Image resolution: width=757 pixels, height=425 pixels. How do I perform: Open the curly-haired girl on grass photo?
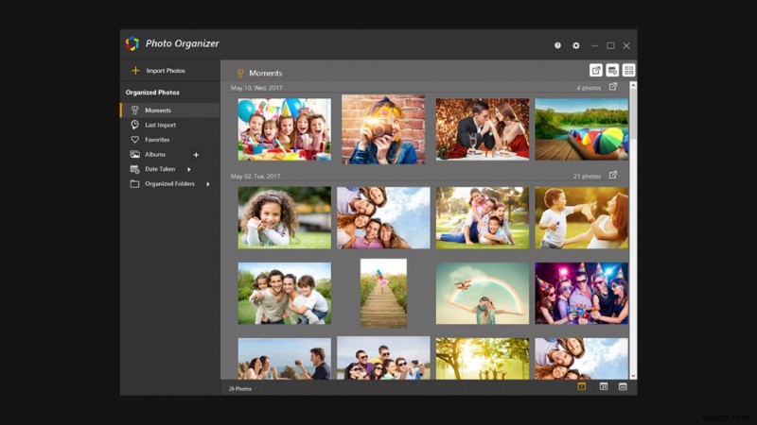click(x=285, y=218)
